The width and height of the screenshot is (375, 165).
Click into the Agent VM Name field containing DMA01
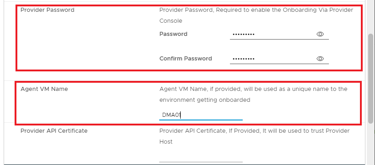click(x=201, y=115)
